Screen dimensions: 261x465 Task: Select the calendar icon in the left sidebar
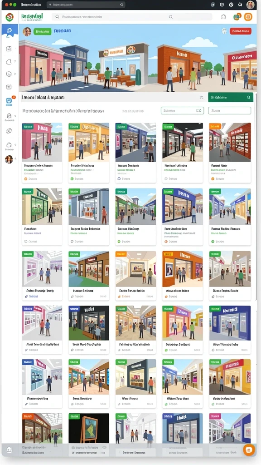coord(9,49)
